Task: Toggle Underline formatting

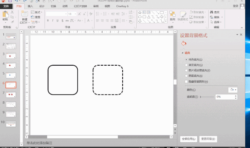Action: point(57,21)
